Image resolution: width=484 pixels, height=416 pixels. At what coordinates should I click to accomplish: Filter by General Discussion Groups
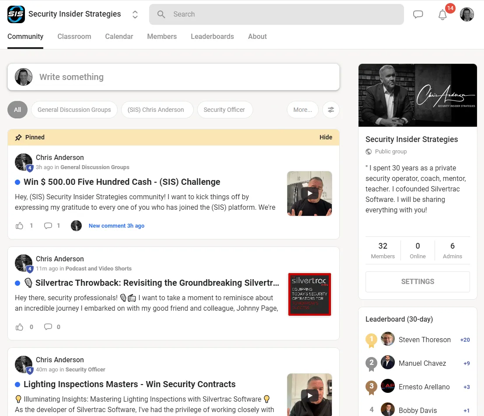pos(74,110)
